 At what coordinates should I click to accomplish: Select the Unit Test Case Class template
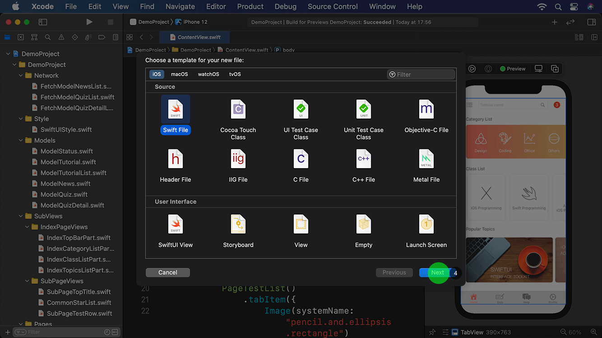(364, 119)
